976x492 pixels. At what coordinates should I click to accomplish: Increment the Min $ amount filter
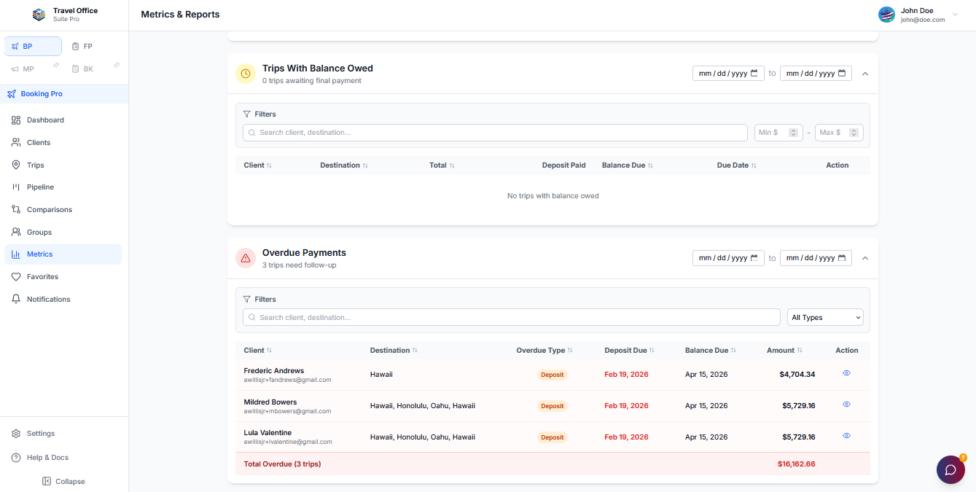793,130
